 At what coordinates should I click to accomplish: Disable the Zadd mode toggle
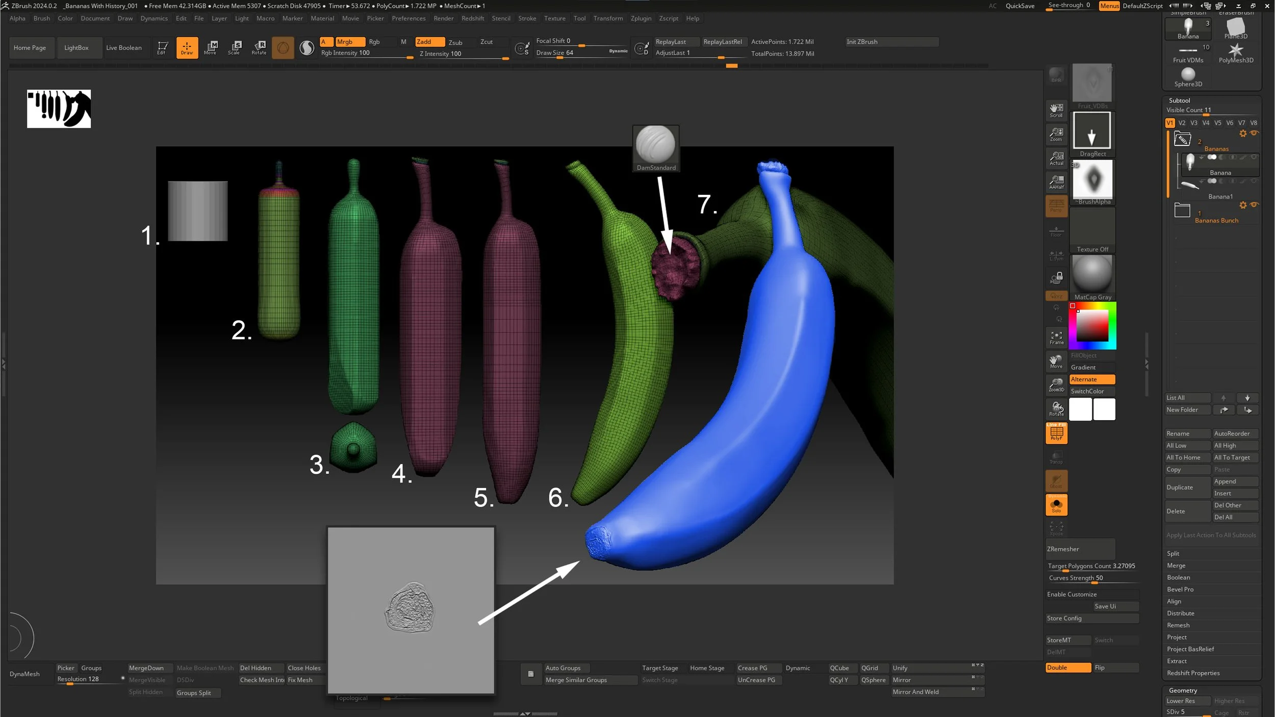pyautogui.click(x=429, y=42)
